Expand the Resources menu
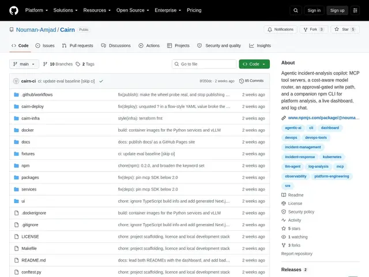Viewport: 369px width, 277px height. 97,10
